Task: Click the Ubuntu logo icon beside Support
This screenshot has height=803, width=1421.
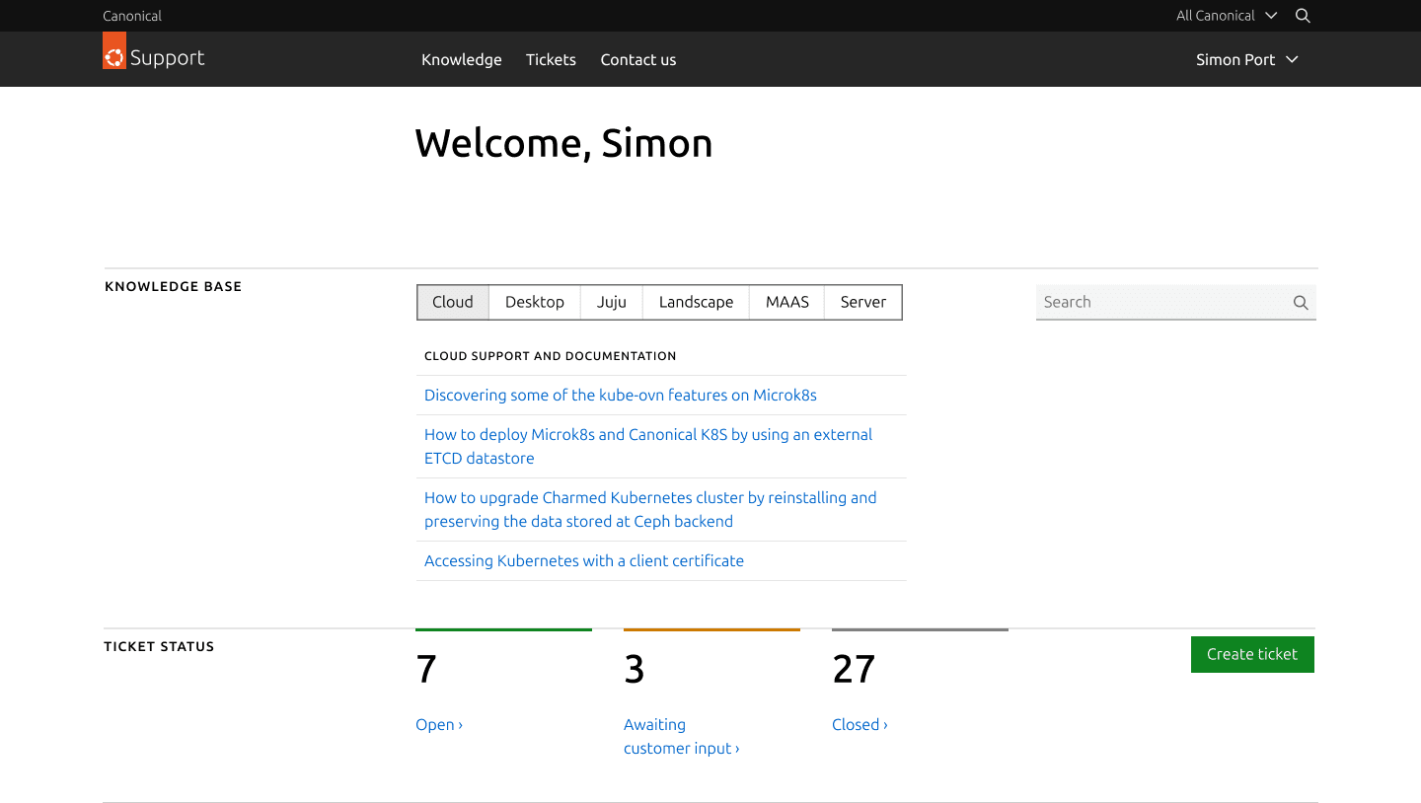Action: 114,50
